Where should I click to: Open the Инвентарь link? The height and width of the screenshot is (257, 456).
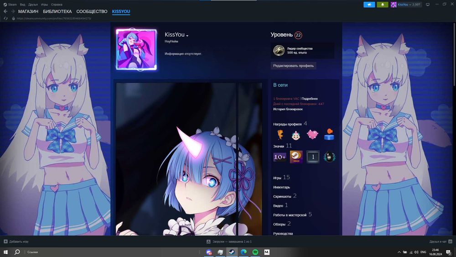[x=281, y=187]
